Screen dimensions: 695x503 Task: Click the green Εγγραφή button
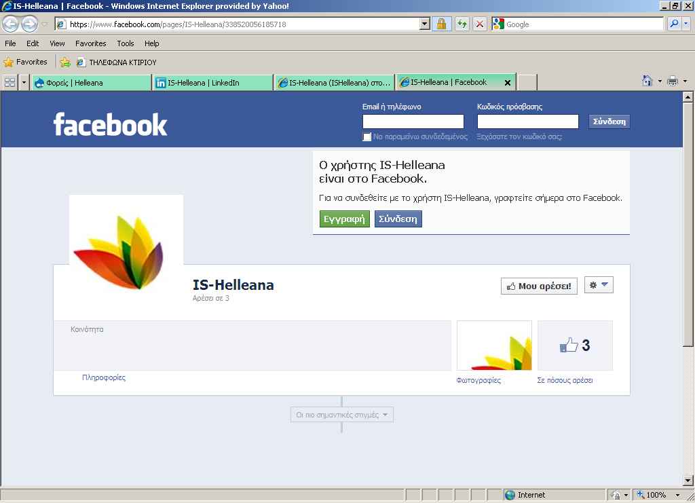click(344, 219)
